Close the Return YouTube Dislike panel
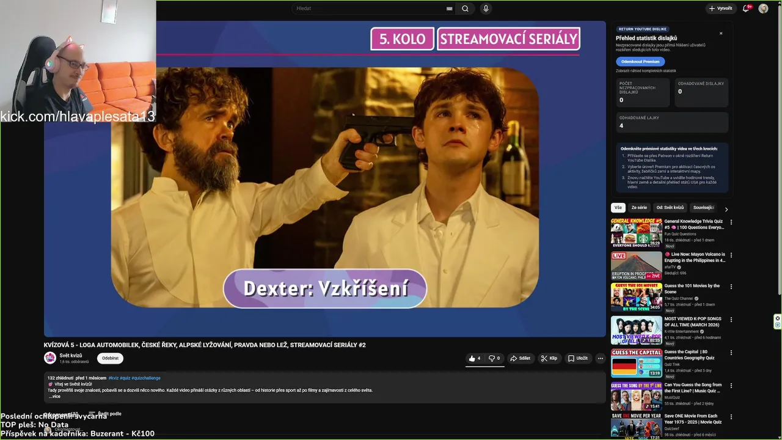Image resolution: width=782 pixels, height=440 pixels. [x=721, y=33]
